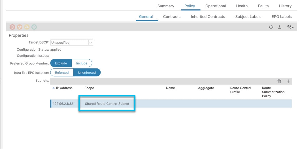Set Preferred Group Member to Include
This screenshot has height=149, width=300.
point(82,63)
